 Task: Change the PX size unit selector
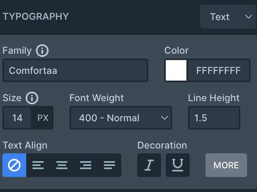(x=42, y=118)
